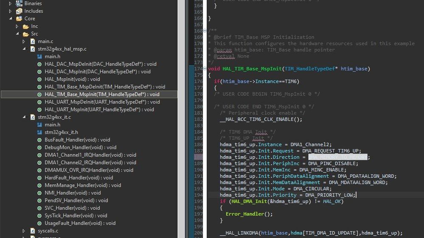Open DMAMUX_OVR_IRQHandler function entry
Screen dimensions: 424x238
(x=89, y=170)
